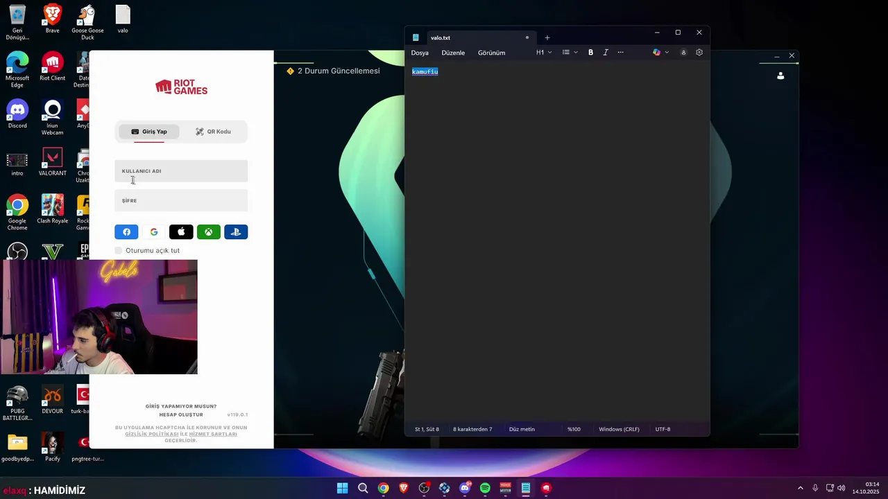Switch to the QR Kodu tab
Image resolution: width=888 pixels, height=499 pixels.
213,132
